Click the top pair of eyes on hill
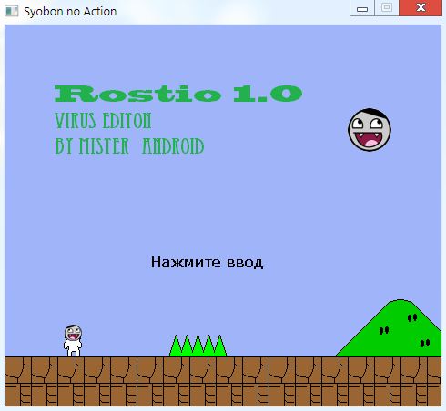This screenshot has height=411, width=446. point(412,317)
